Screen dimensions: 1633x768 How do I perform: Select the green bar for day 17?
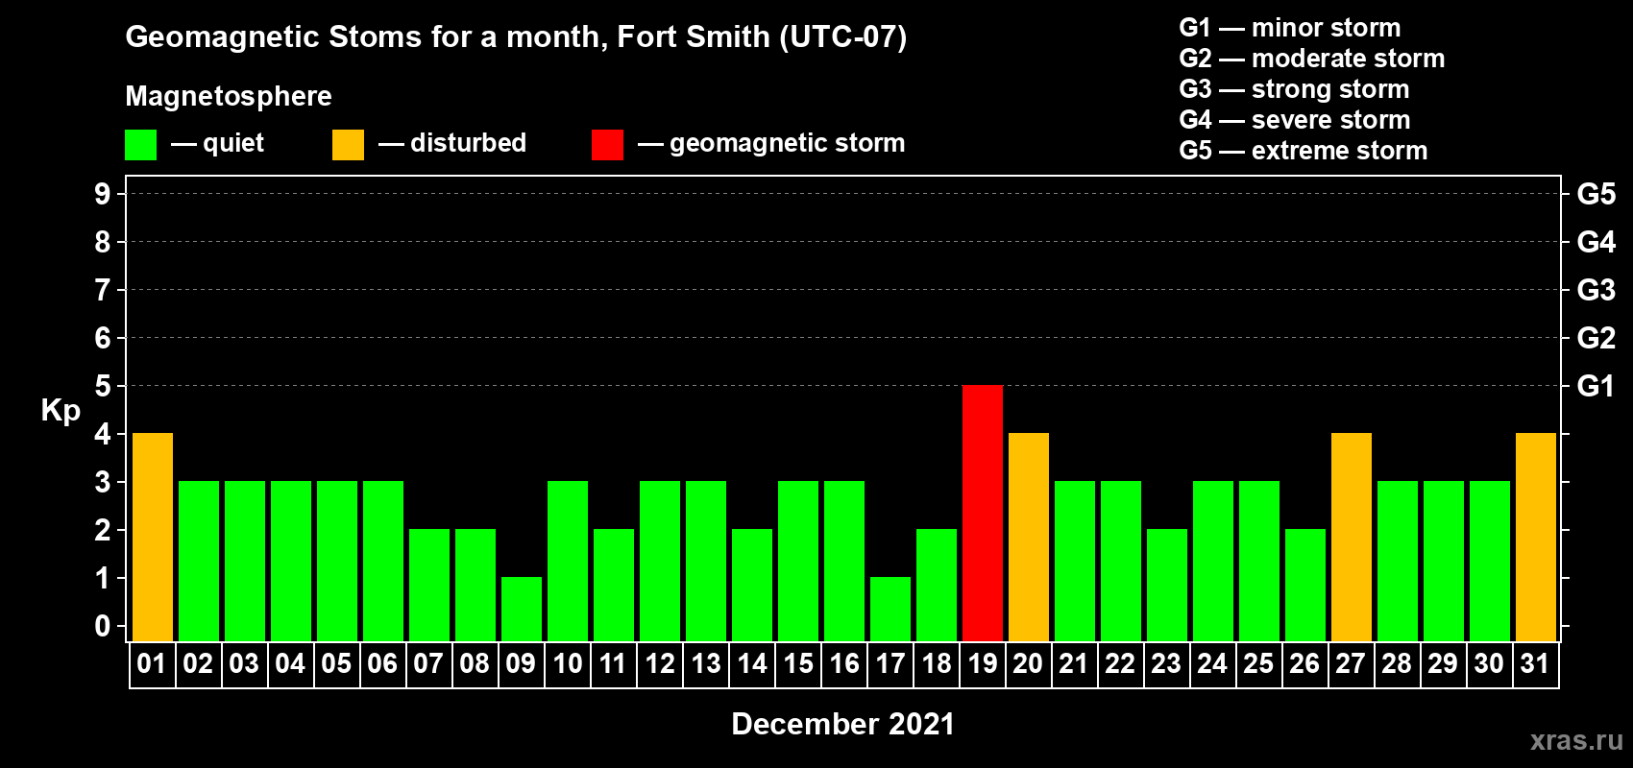pos(890,609)
